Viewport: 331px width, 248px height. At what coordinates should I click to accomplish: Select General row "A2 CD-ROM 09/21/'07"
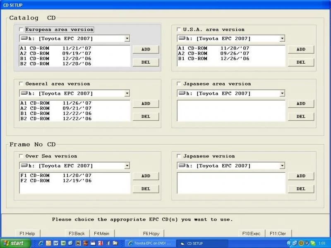click(74, 108)
